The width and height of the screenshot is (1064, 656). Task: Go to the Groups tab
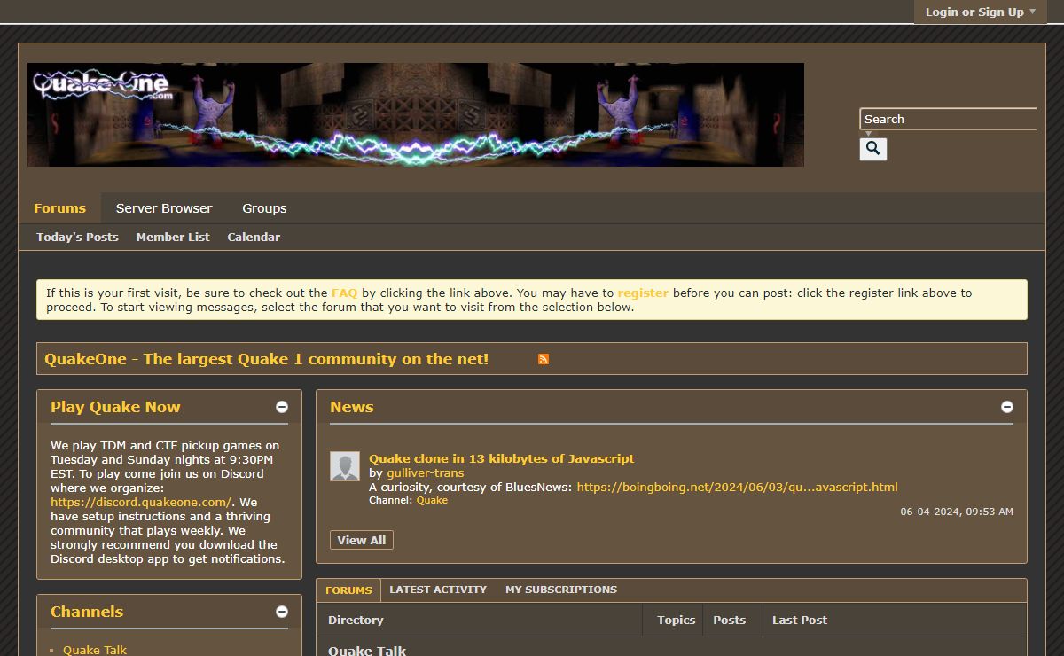264,208
